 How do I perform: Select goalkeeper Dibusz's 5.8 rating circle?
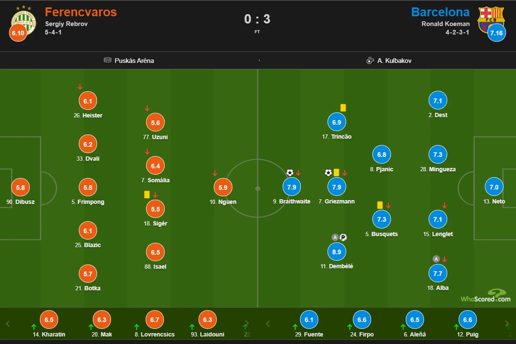point(20,187)
